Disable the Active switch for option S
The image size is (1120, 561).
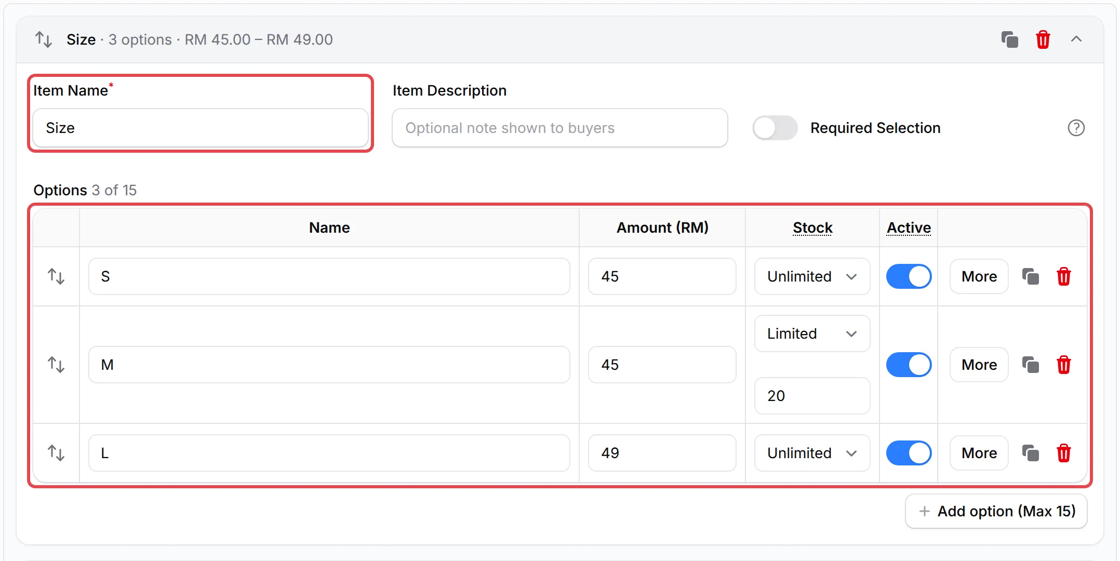click(x=909, y=276)
